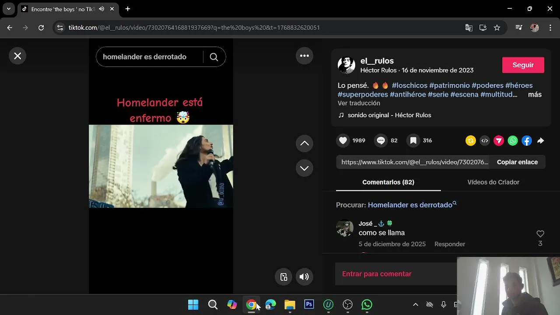Click the browser back arrow

[x=10, y=28]
